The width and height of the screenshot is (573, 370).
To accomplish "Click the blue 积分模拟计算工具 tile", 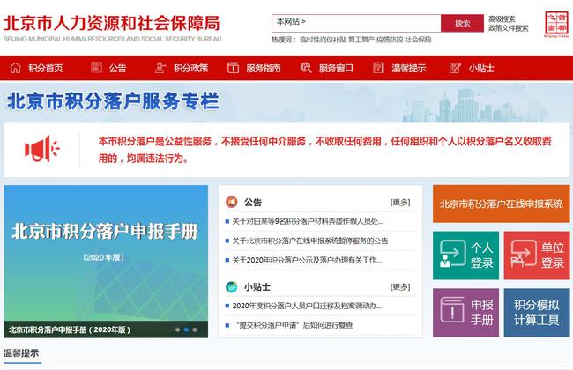I will tap(537, 313).
